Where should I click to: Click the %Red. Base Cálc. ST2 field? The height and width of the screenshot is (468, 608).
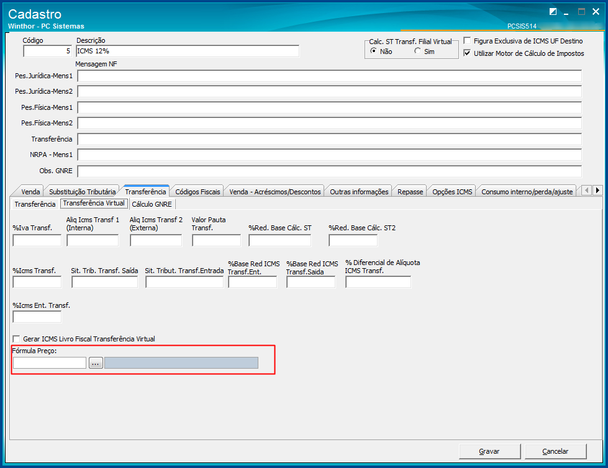click(353, 240)
